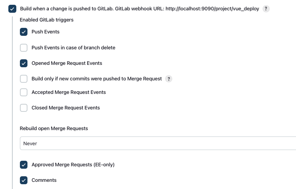Open help for GitLab webhook URL build trigger
Viewport: 296px width, 189px height.
point(266,8)
